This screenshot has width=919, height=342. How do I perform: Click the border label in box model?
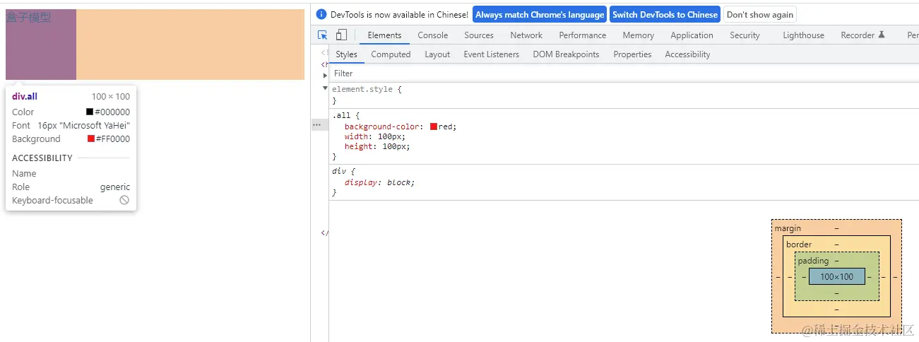click(799, 244)
